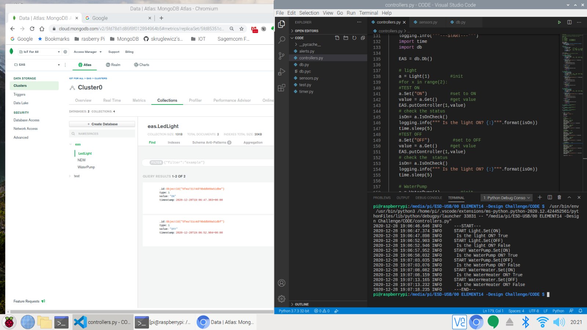Open the Extensions view icon
587x330 pixels.
pyautogui.click(x=281, y=88)
